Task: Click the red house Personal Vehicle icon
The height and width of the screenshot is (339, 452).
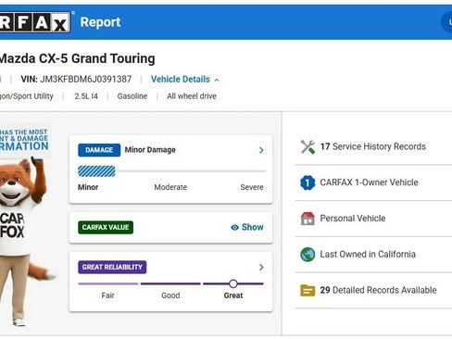Action: (x=308, y=219)
